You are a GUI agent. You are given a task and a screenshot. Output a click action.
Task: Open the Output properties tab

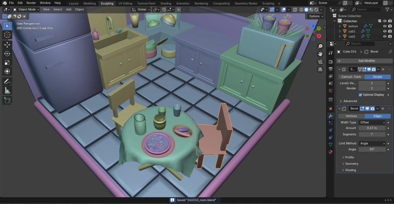click(331, 69)
